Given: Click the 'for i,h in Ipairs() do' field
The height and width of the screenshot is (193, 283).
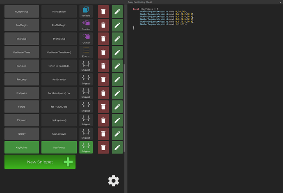Looking at the screenshot, I should click(59, 93).
